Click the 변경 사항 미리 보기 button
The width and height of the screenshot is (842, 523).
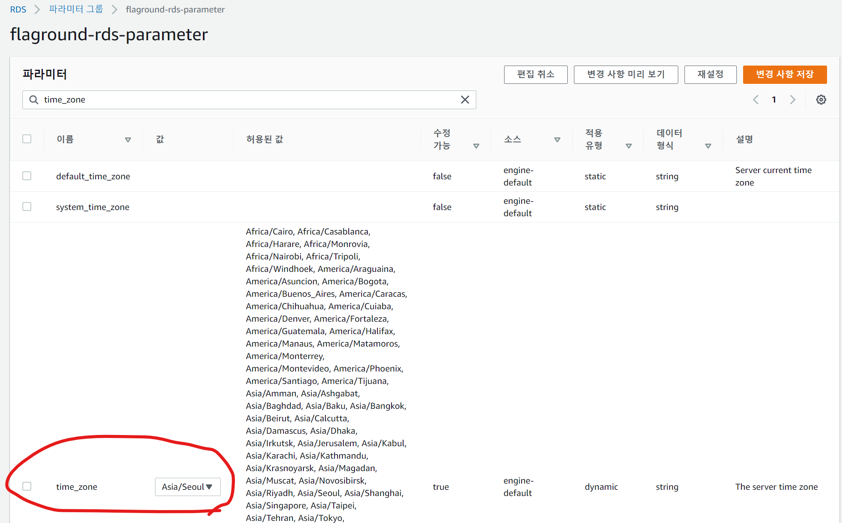pyautogui.click(x=625, y=75)
